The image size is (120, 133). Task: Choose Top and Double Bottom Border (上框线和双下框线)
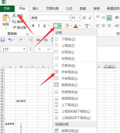(x=75, y=118)
